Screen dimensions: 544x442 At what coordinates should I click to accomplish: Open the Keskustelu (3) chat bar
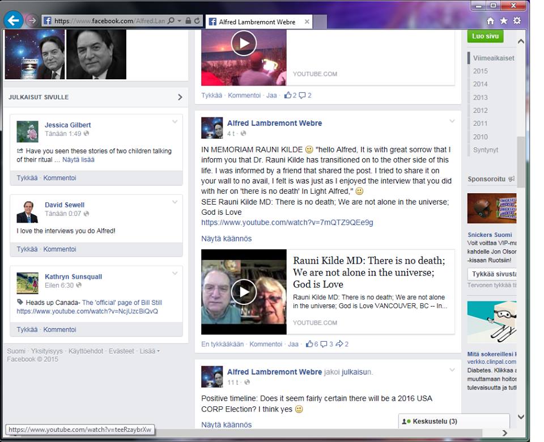coord(454,421)
